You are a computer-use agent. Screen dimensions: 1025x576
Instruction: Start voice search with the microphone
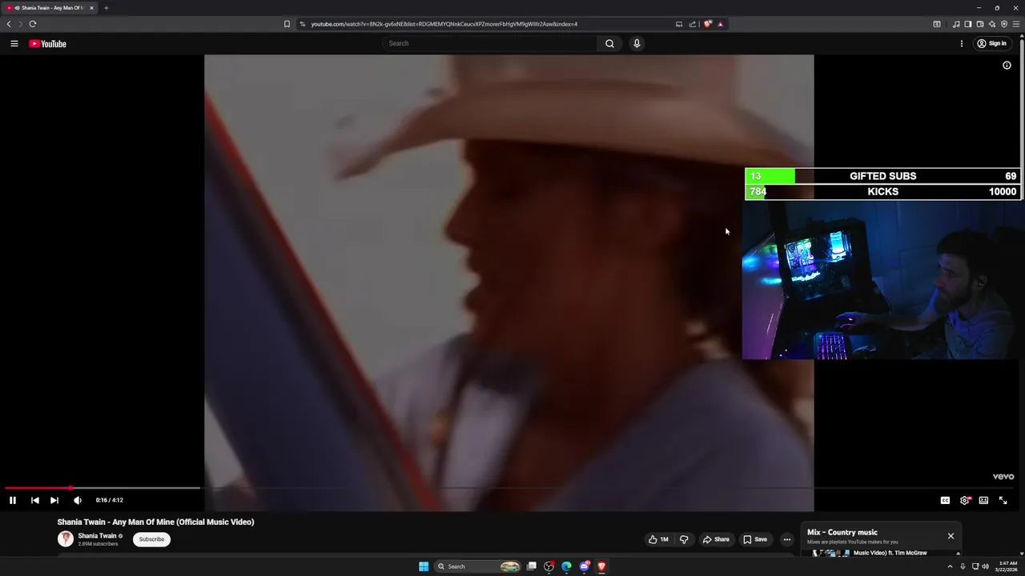637,44
